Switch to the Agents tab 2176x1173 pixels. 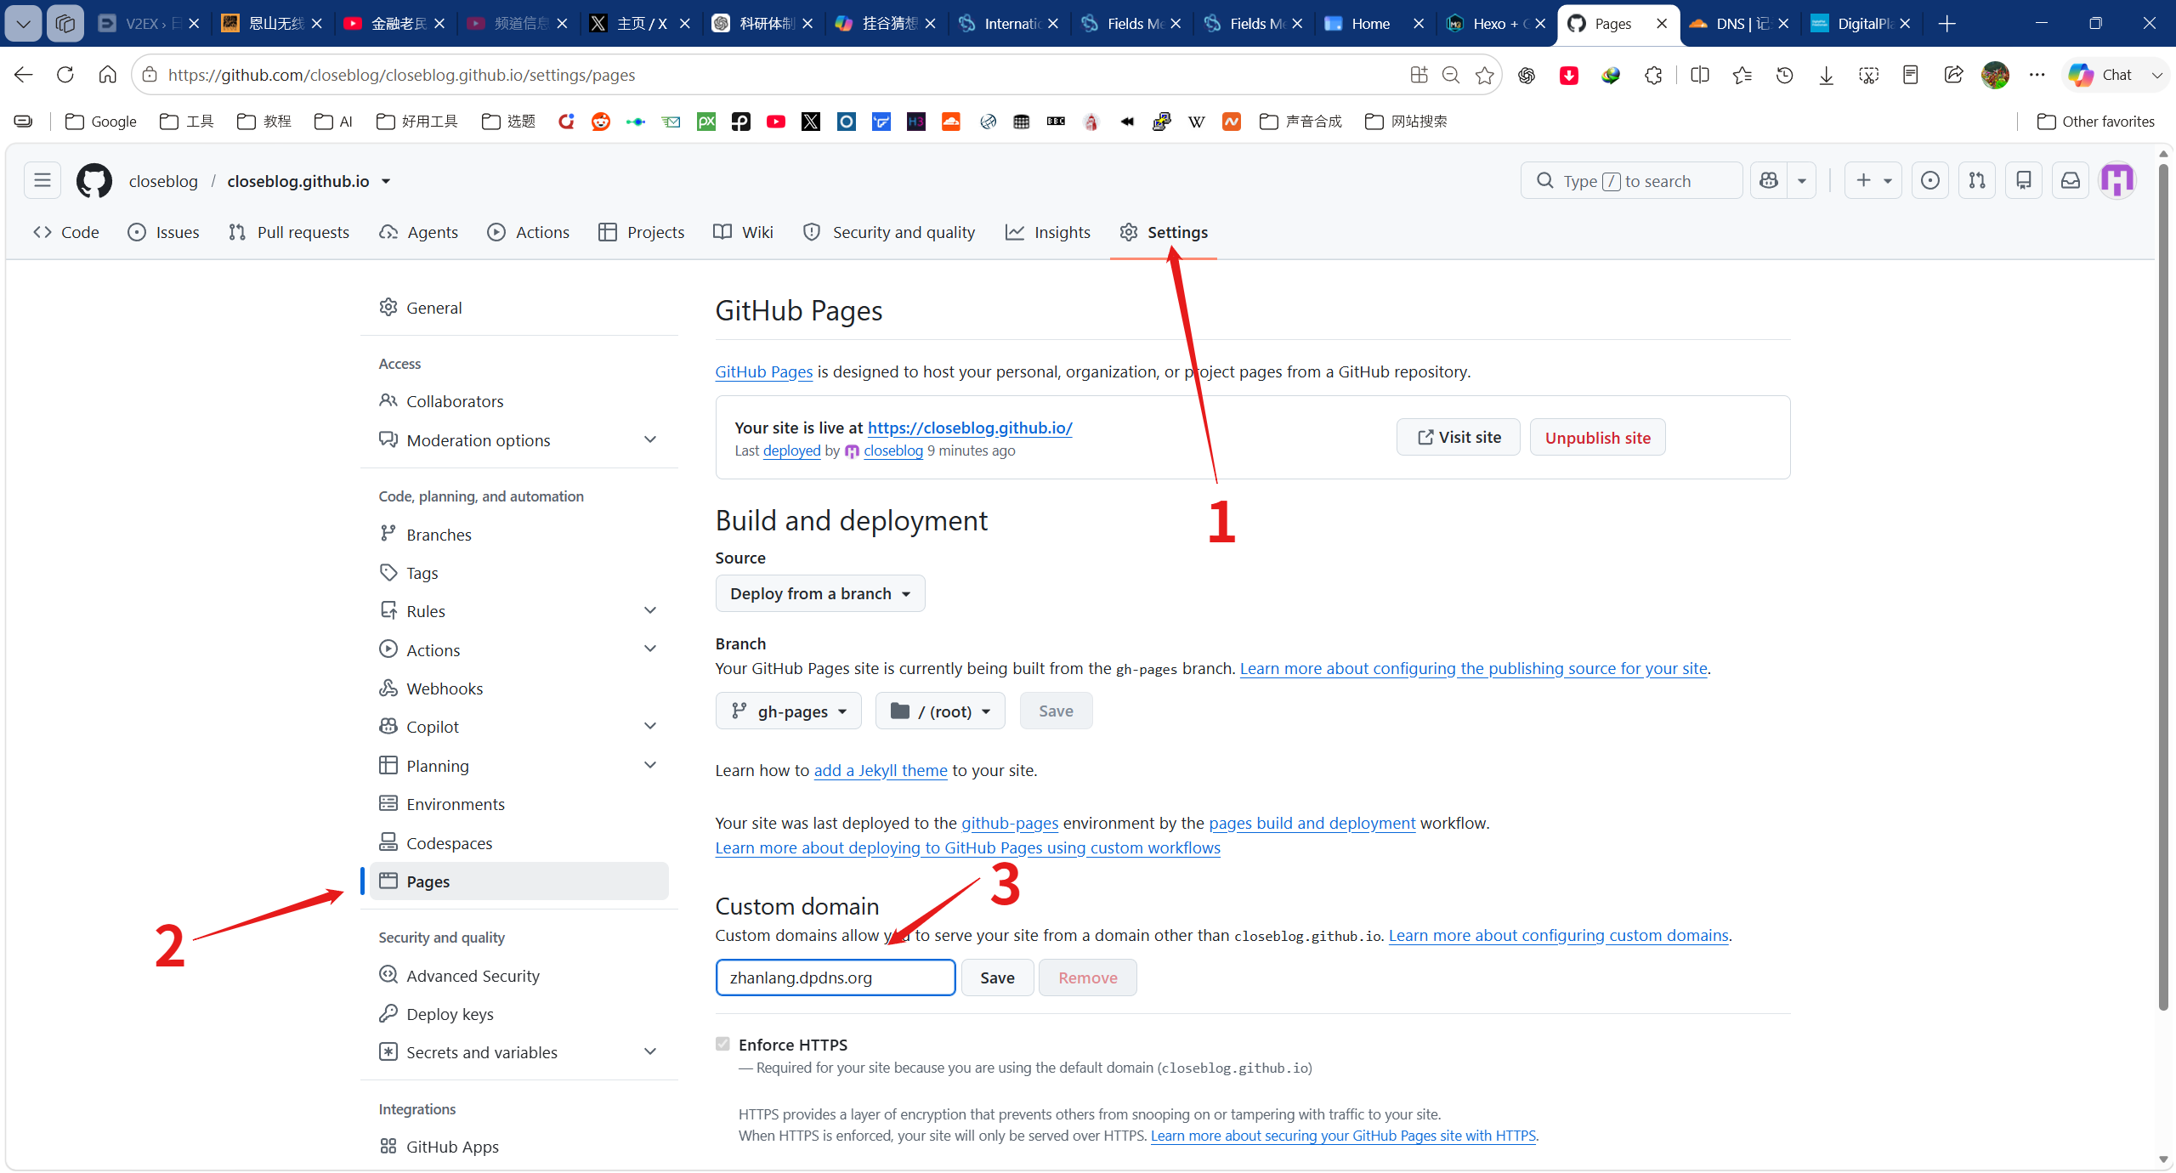pyautogui.click(x=418, y=232)
